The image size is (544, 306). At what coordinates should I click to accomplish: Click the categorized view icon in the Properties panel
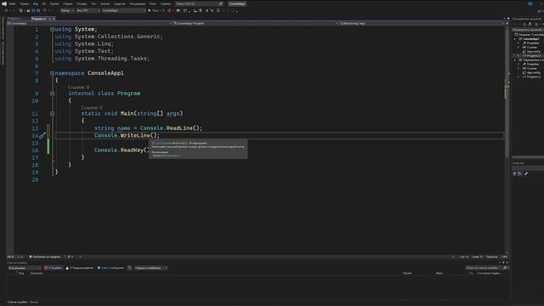pyautogui.click(x=514, y=173)
